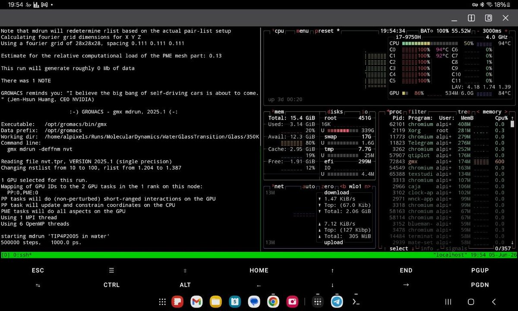Viewport: 518px width, 311px height.
Task: Tap the ESC extra key
Action: point(38,270)
